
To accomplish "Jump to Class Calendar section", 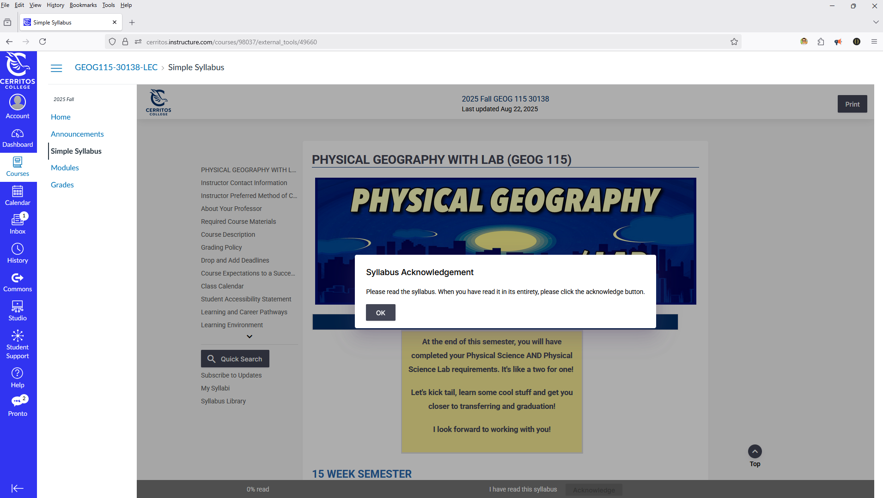I will [x=222, y=286].
